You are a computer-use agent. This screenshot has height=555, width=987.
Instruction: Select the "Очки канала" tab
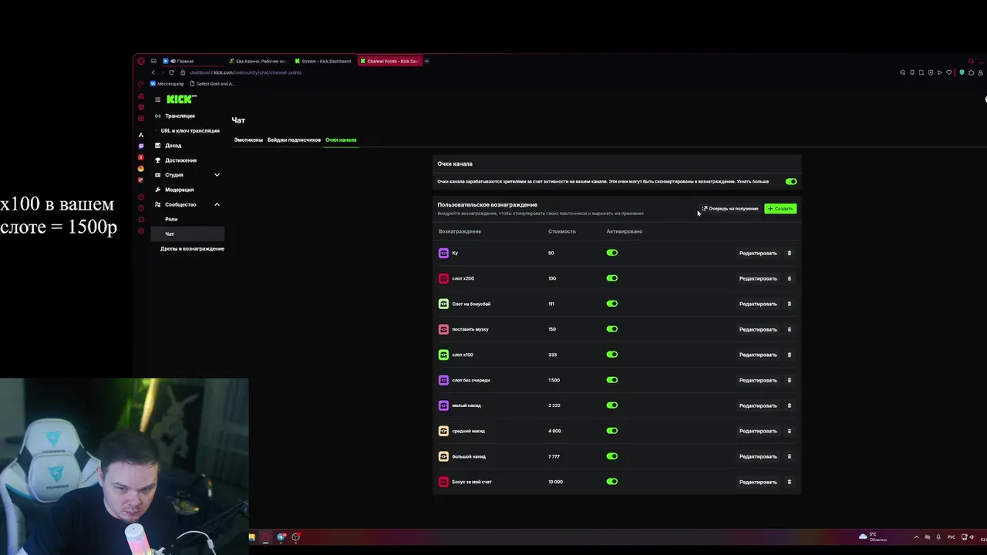[x=341, y=140]
